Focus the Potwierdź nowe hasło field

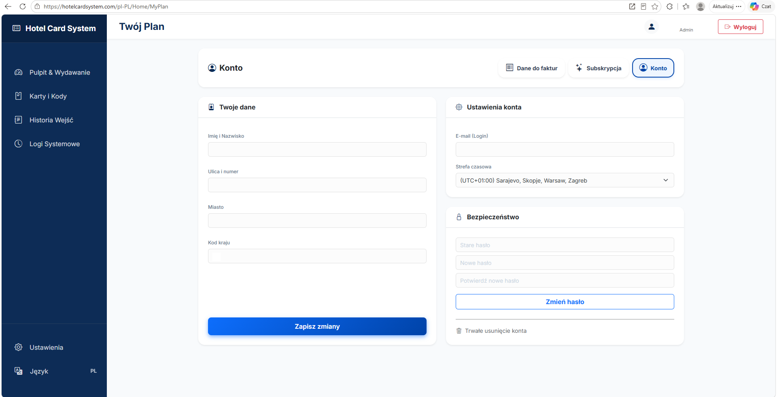(x=565, y=280)
